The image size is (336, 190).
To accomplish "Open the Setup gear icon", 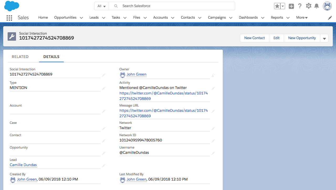I will tap(309, 6).
